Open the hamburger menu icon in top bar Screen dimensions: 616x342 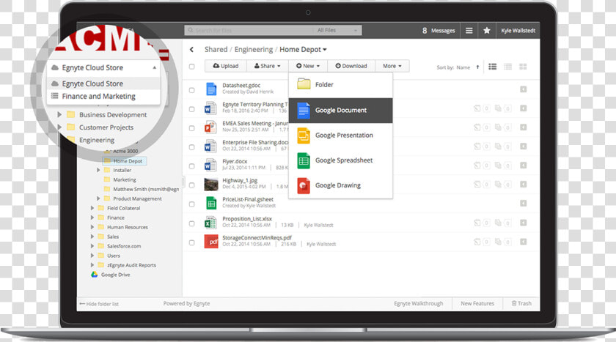tap(469, 31)
